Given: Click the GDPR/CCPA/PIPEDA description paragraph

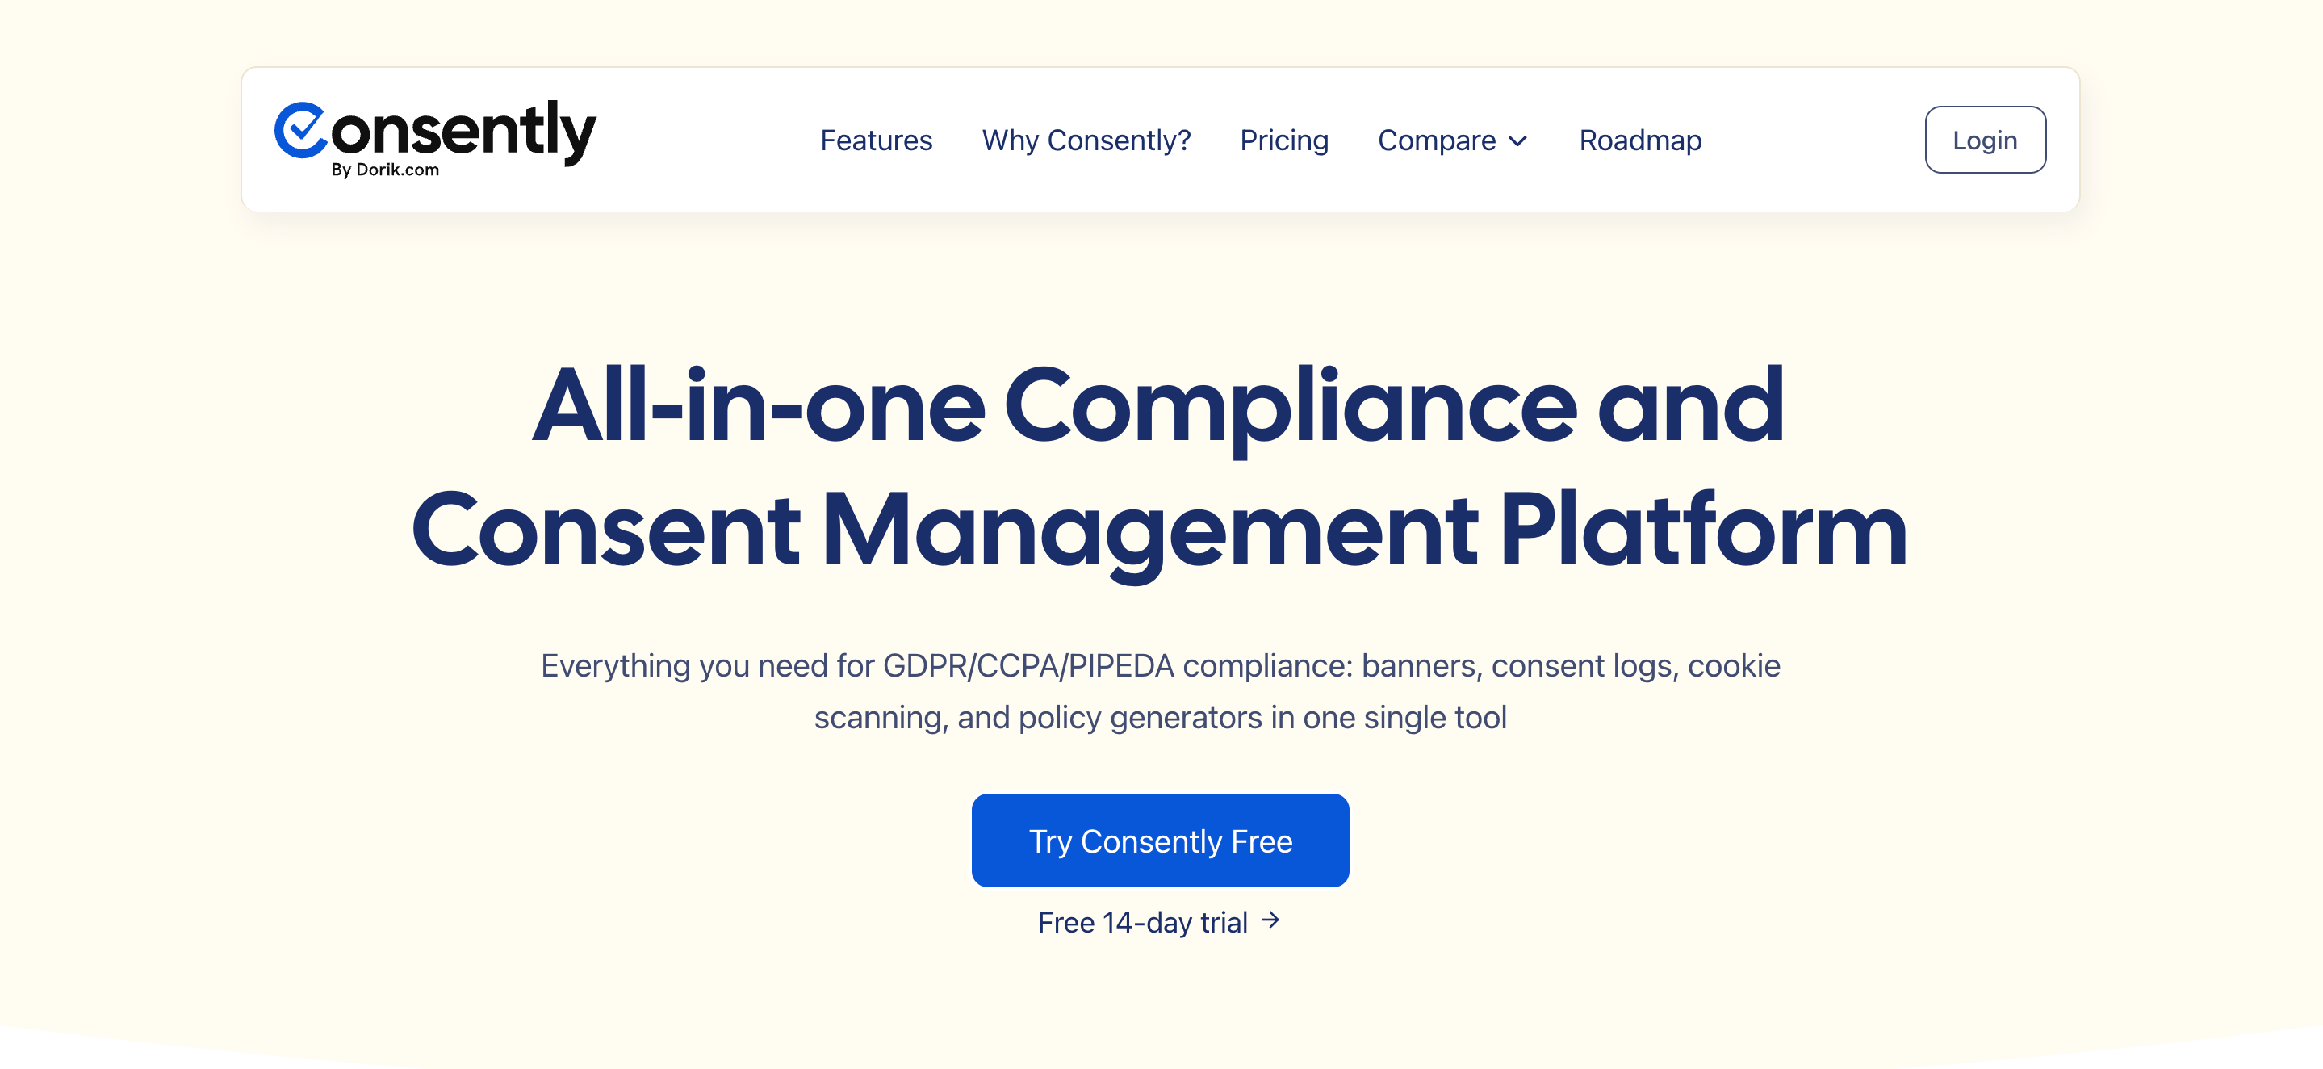Looking at the screenshot, I should [1160, 691].
